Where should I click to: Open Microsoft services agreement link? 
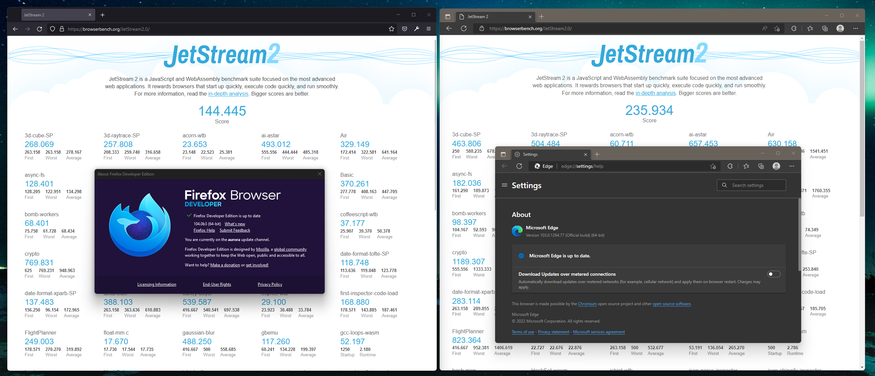pyautogui.click(x=598, y=332)
